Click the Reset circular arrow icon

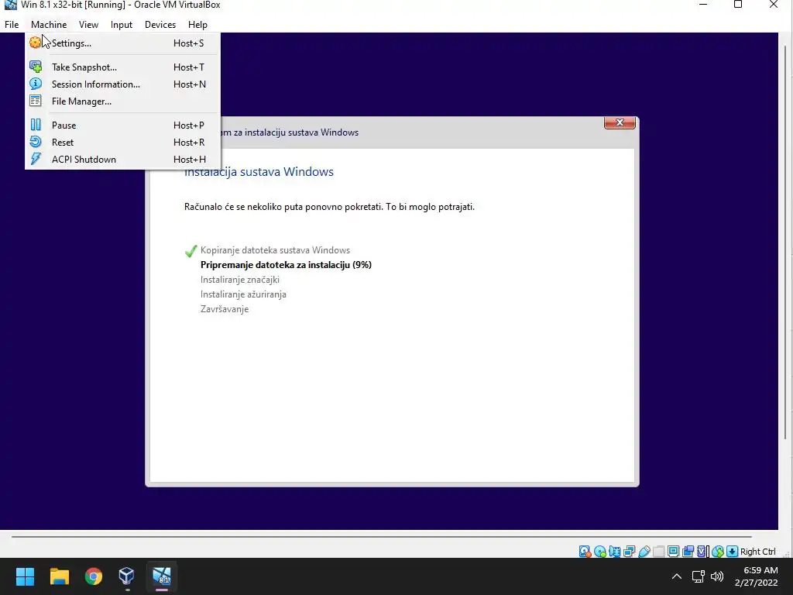pos(36,142)
